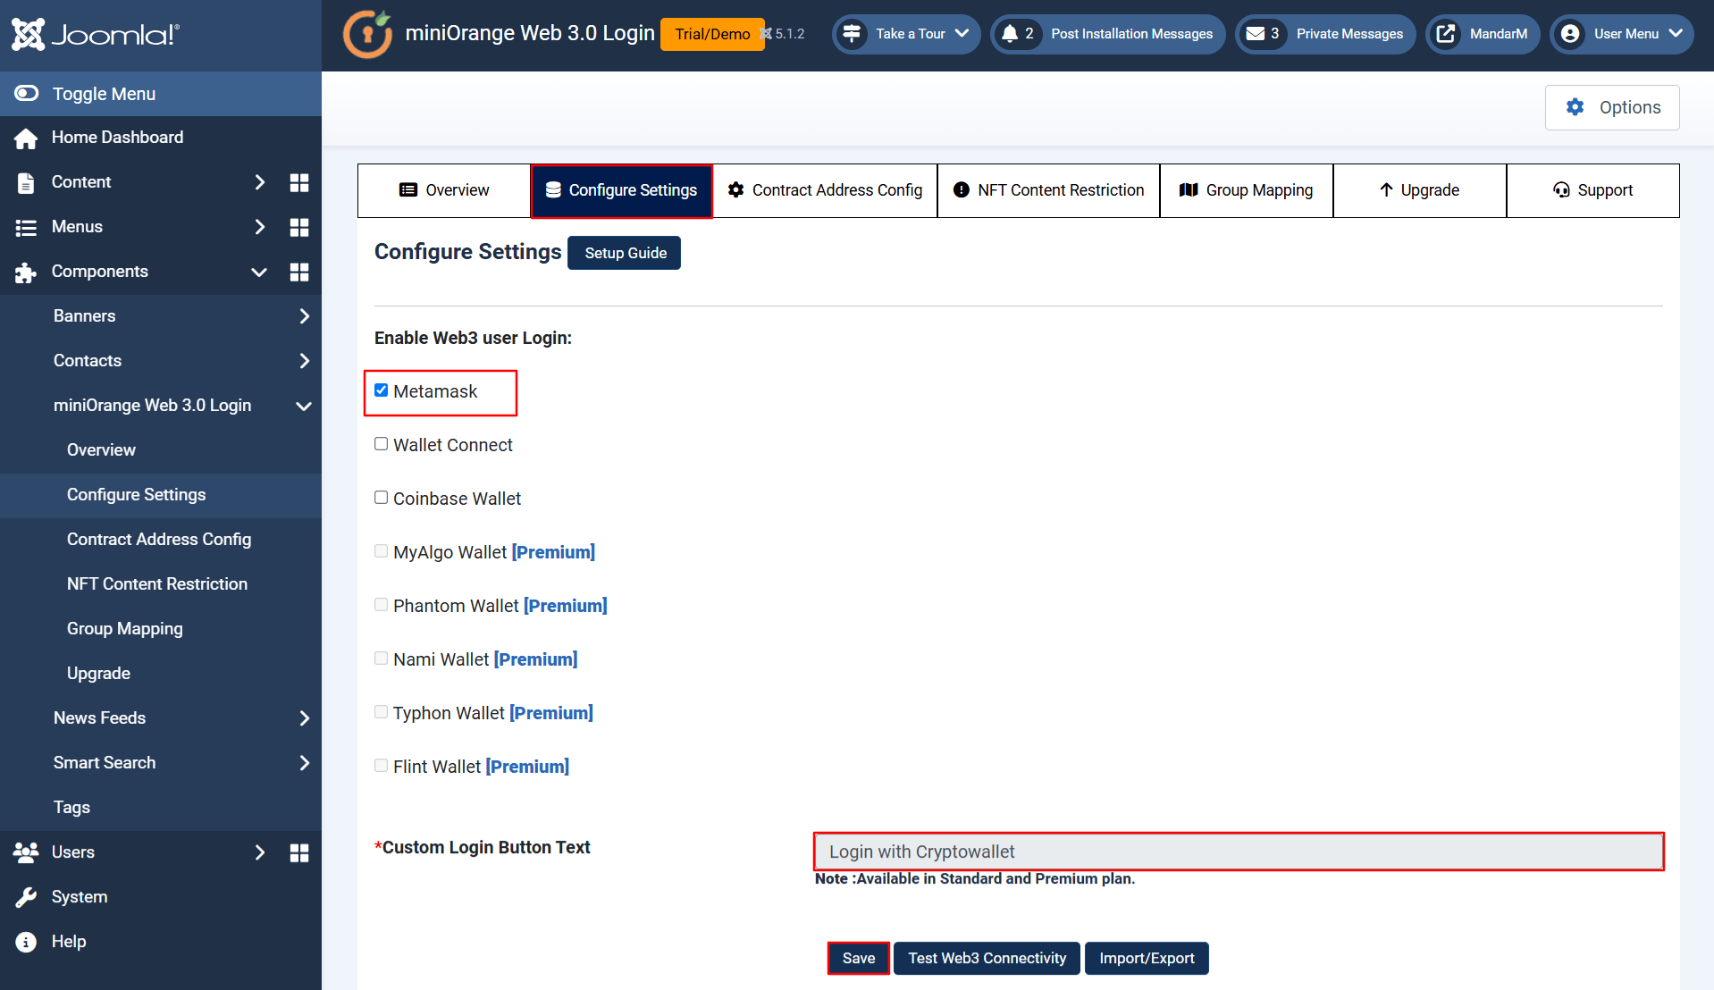Screen dimensions: 1714x990
Task: Expand the News Feeds submenu arrow
Action: tap(305, 718)
